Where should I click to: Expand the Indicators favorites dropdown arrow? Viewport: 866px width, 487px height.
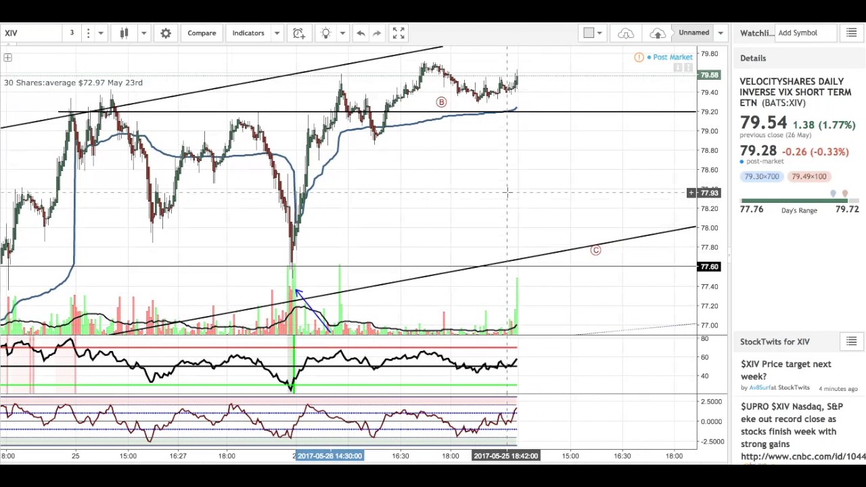[x=277, y=32]
